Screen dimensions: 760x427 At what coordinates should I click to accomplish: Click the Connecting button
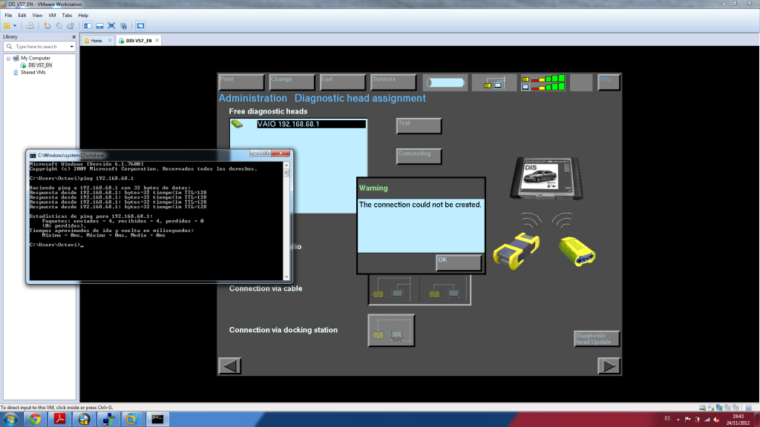419,156
